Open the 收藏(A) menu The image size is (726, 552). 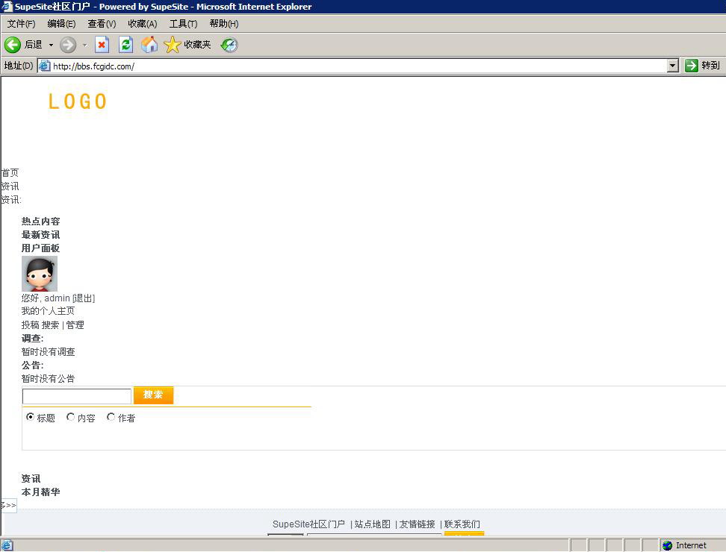coord(142,24)
